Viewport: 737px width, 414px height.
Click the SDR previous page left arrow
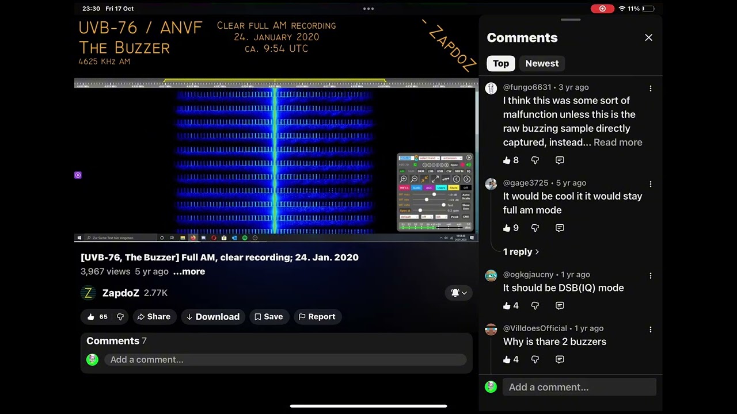click(x=457, y=179)
